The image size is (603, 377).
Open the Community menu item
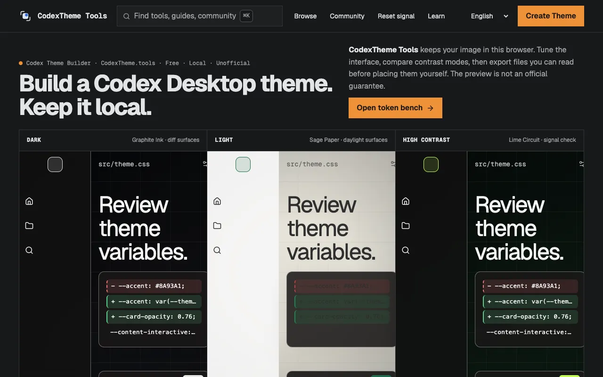coord(347,16)
